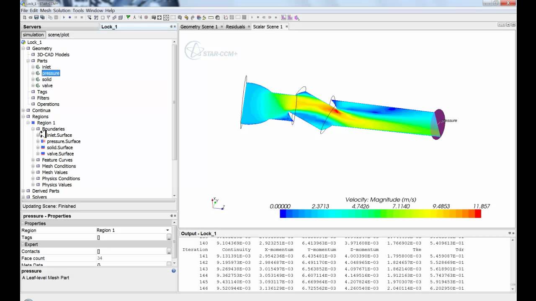The image size is (536, 301).
Task: Select the Filters tree item
Action: (x=43, y=98)
